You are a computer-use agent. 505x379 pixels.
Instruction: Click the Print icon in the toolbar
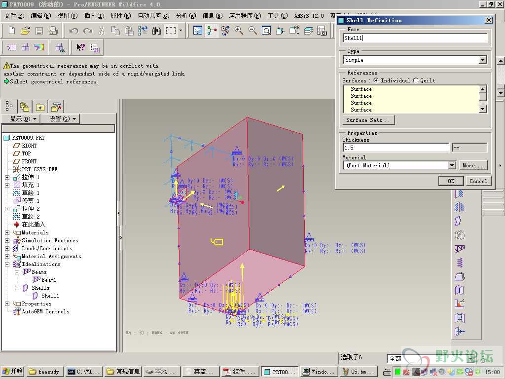tap(53, 31)
